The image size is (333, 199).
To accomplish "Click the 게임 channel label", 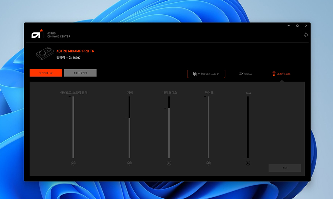I will click(x=130, y=93).
